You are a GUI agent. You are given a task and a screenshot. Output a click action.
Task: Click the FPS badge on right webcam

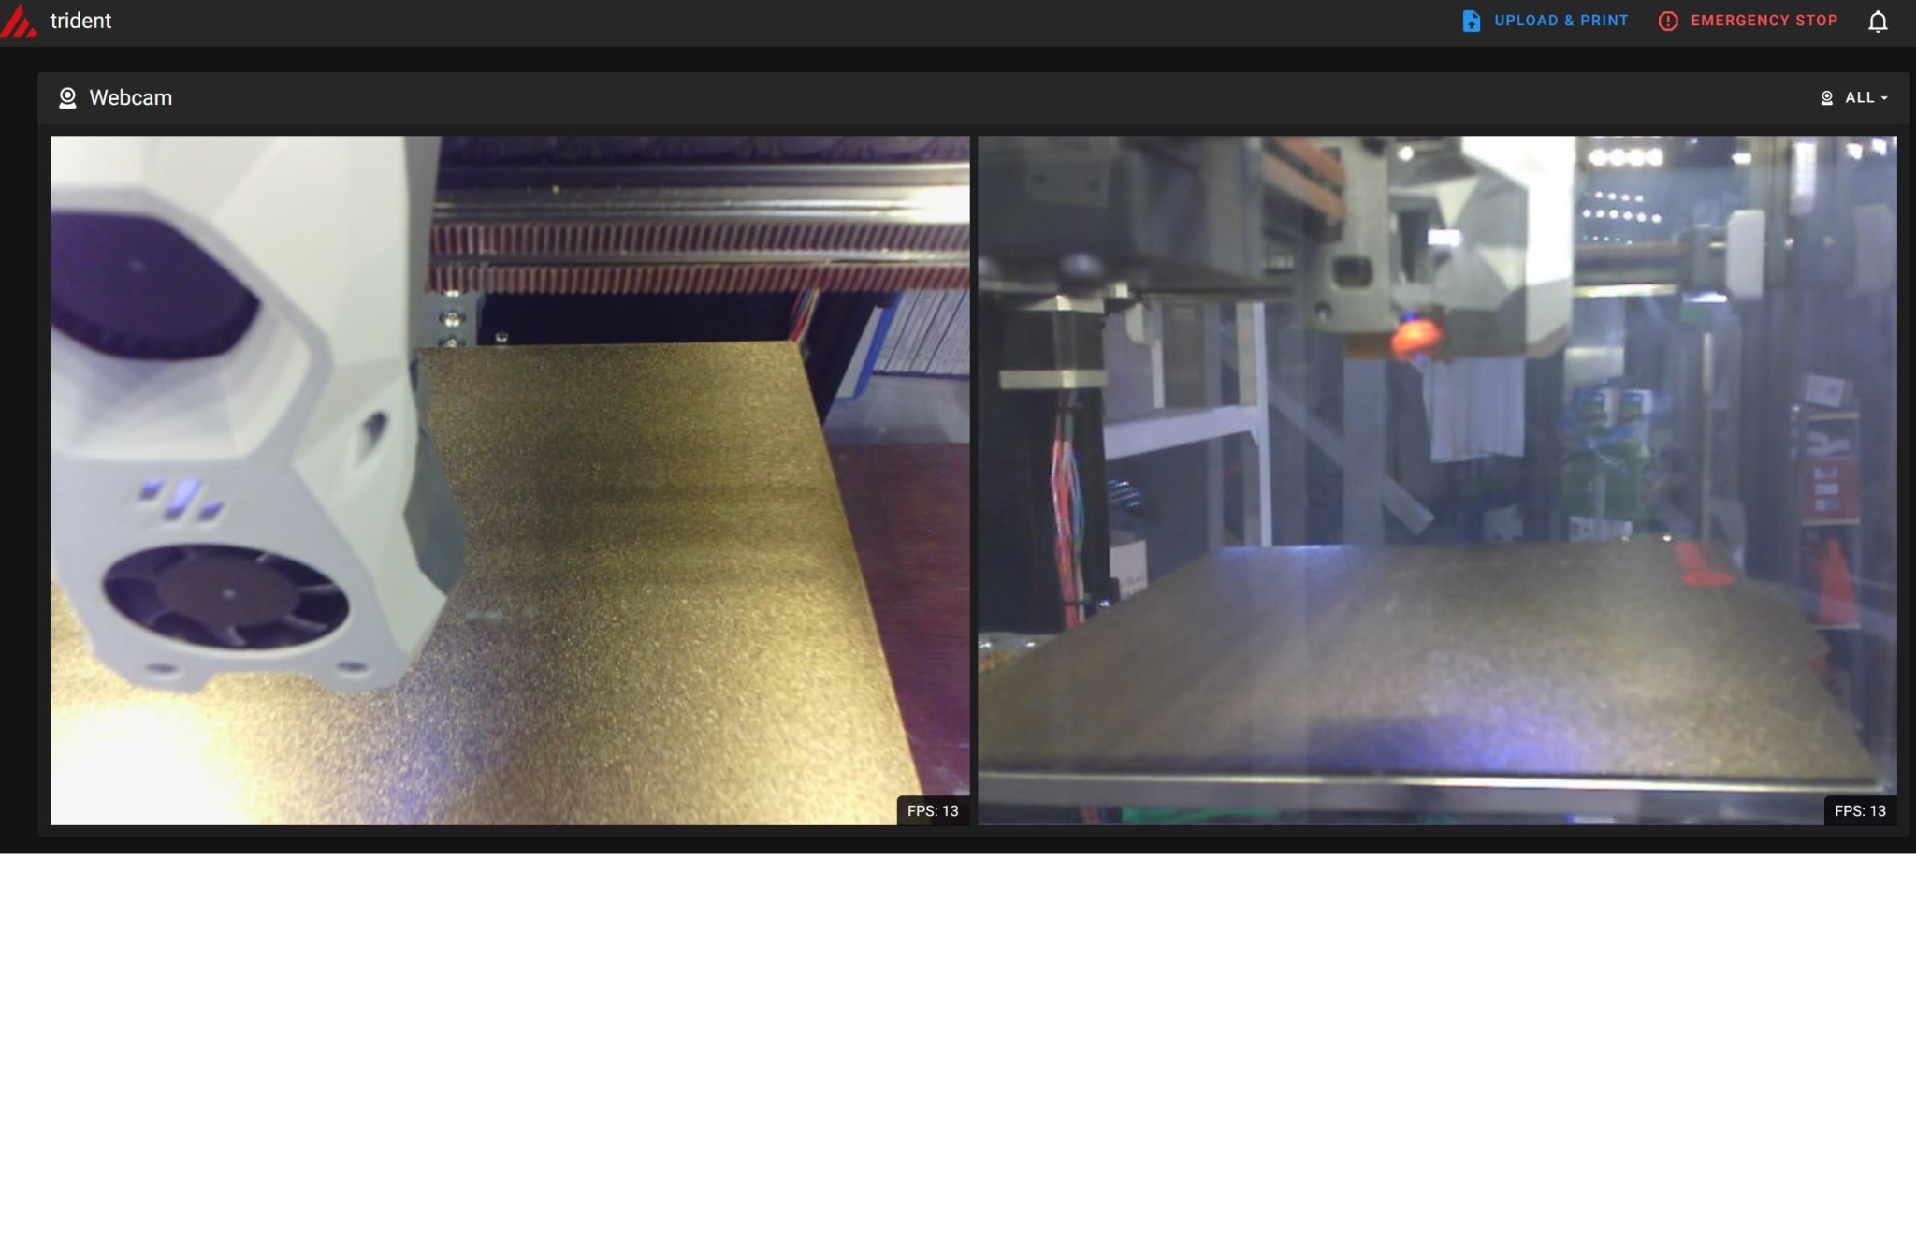tap(1859, 810)
